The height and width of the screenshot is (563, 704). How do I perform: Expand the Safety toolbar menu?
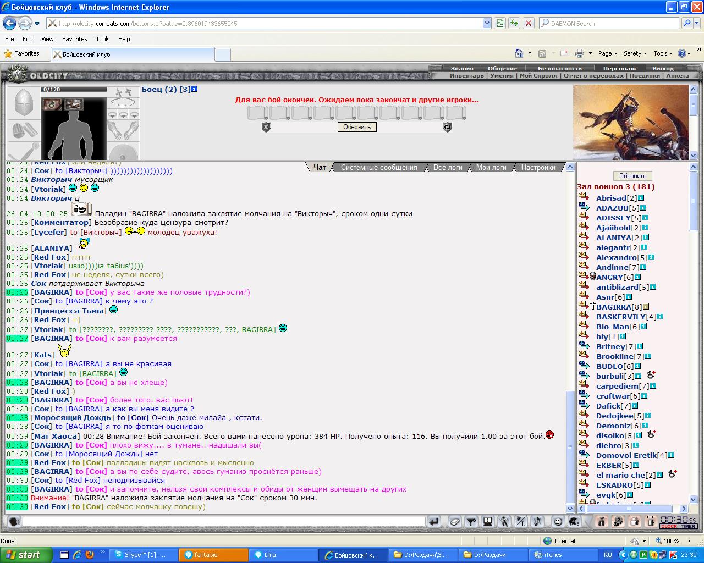pos(635,53)
